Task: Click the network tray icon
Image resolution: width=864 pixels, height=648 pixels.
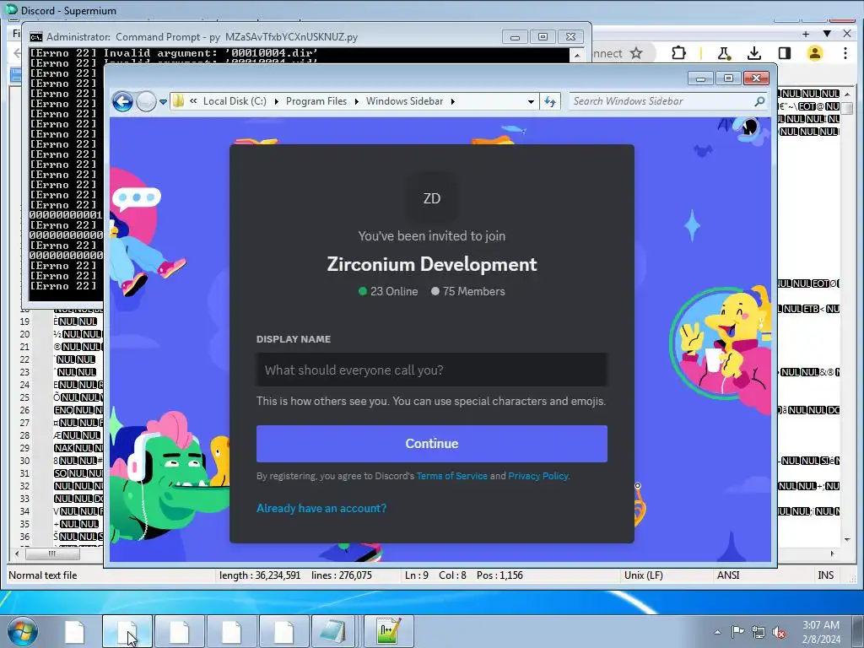Action: (759, 632)
